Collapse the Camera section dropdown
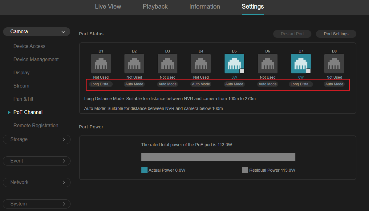The image size is (369, 211). (36, 32)
